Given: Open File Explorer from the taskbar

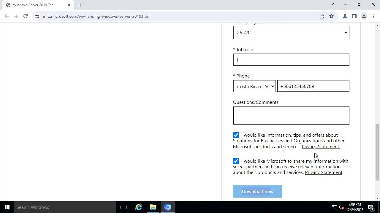Looking at the screenshot, I should pos(153,207).
